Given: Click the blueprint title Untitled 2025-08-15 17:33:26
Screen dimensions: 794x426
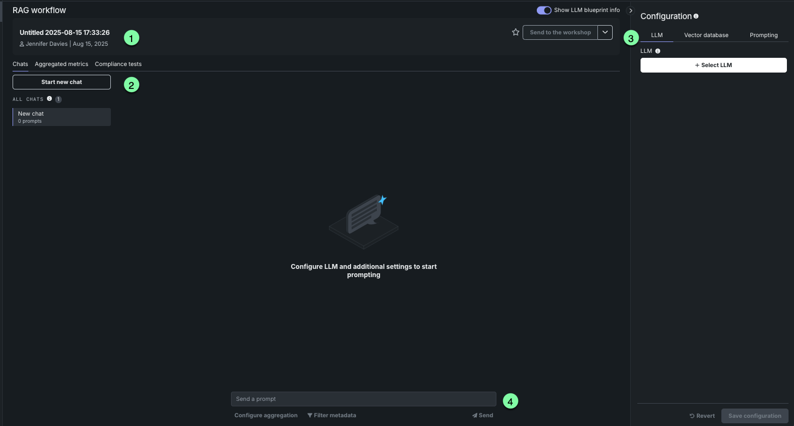Looking at the screenshot, I should point(64,32).
